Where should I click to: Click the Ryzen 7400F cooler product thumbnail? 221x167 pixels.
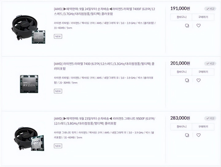(28, 29)
